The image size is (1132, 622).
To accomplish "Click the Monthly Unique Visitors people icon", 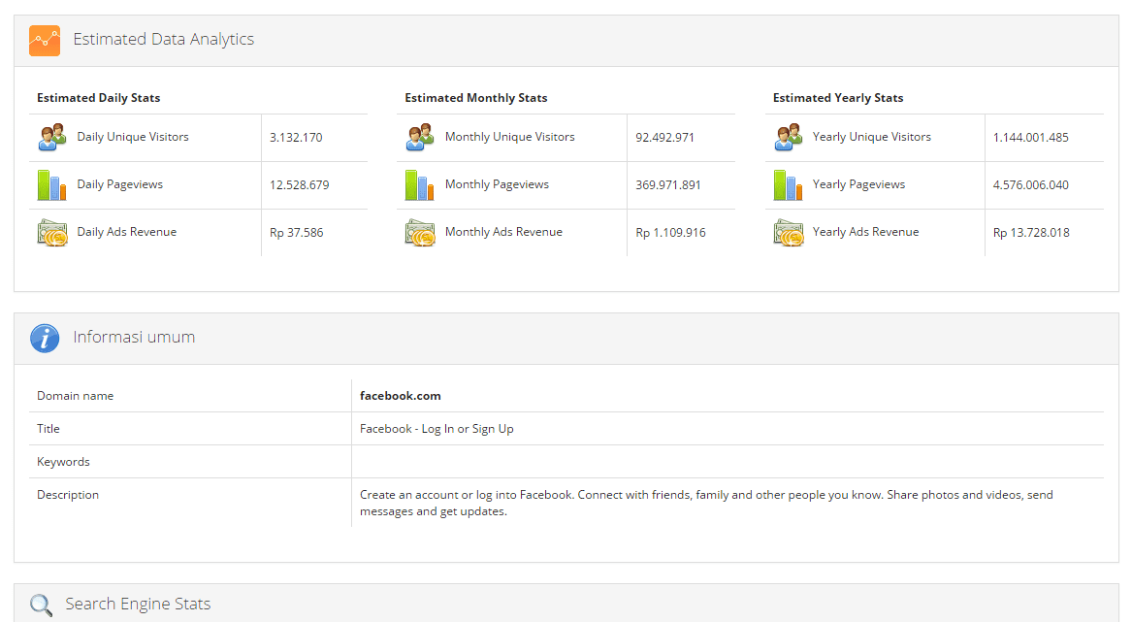I will [420, 137].
